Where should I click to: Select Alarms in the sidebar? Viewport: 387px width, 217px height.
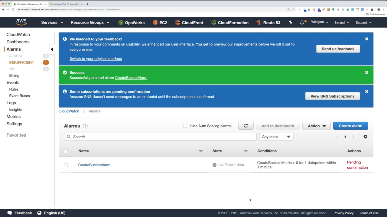[x=14, y=49]
